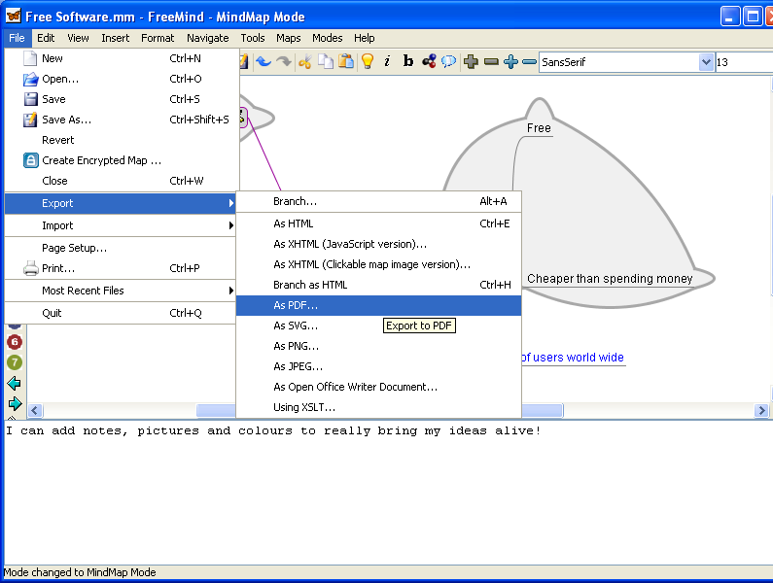Open the Maps menu
The width and height of the screenshot is (773, 583).
click(288, 38)
